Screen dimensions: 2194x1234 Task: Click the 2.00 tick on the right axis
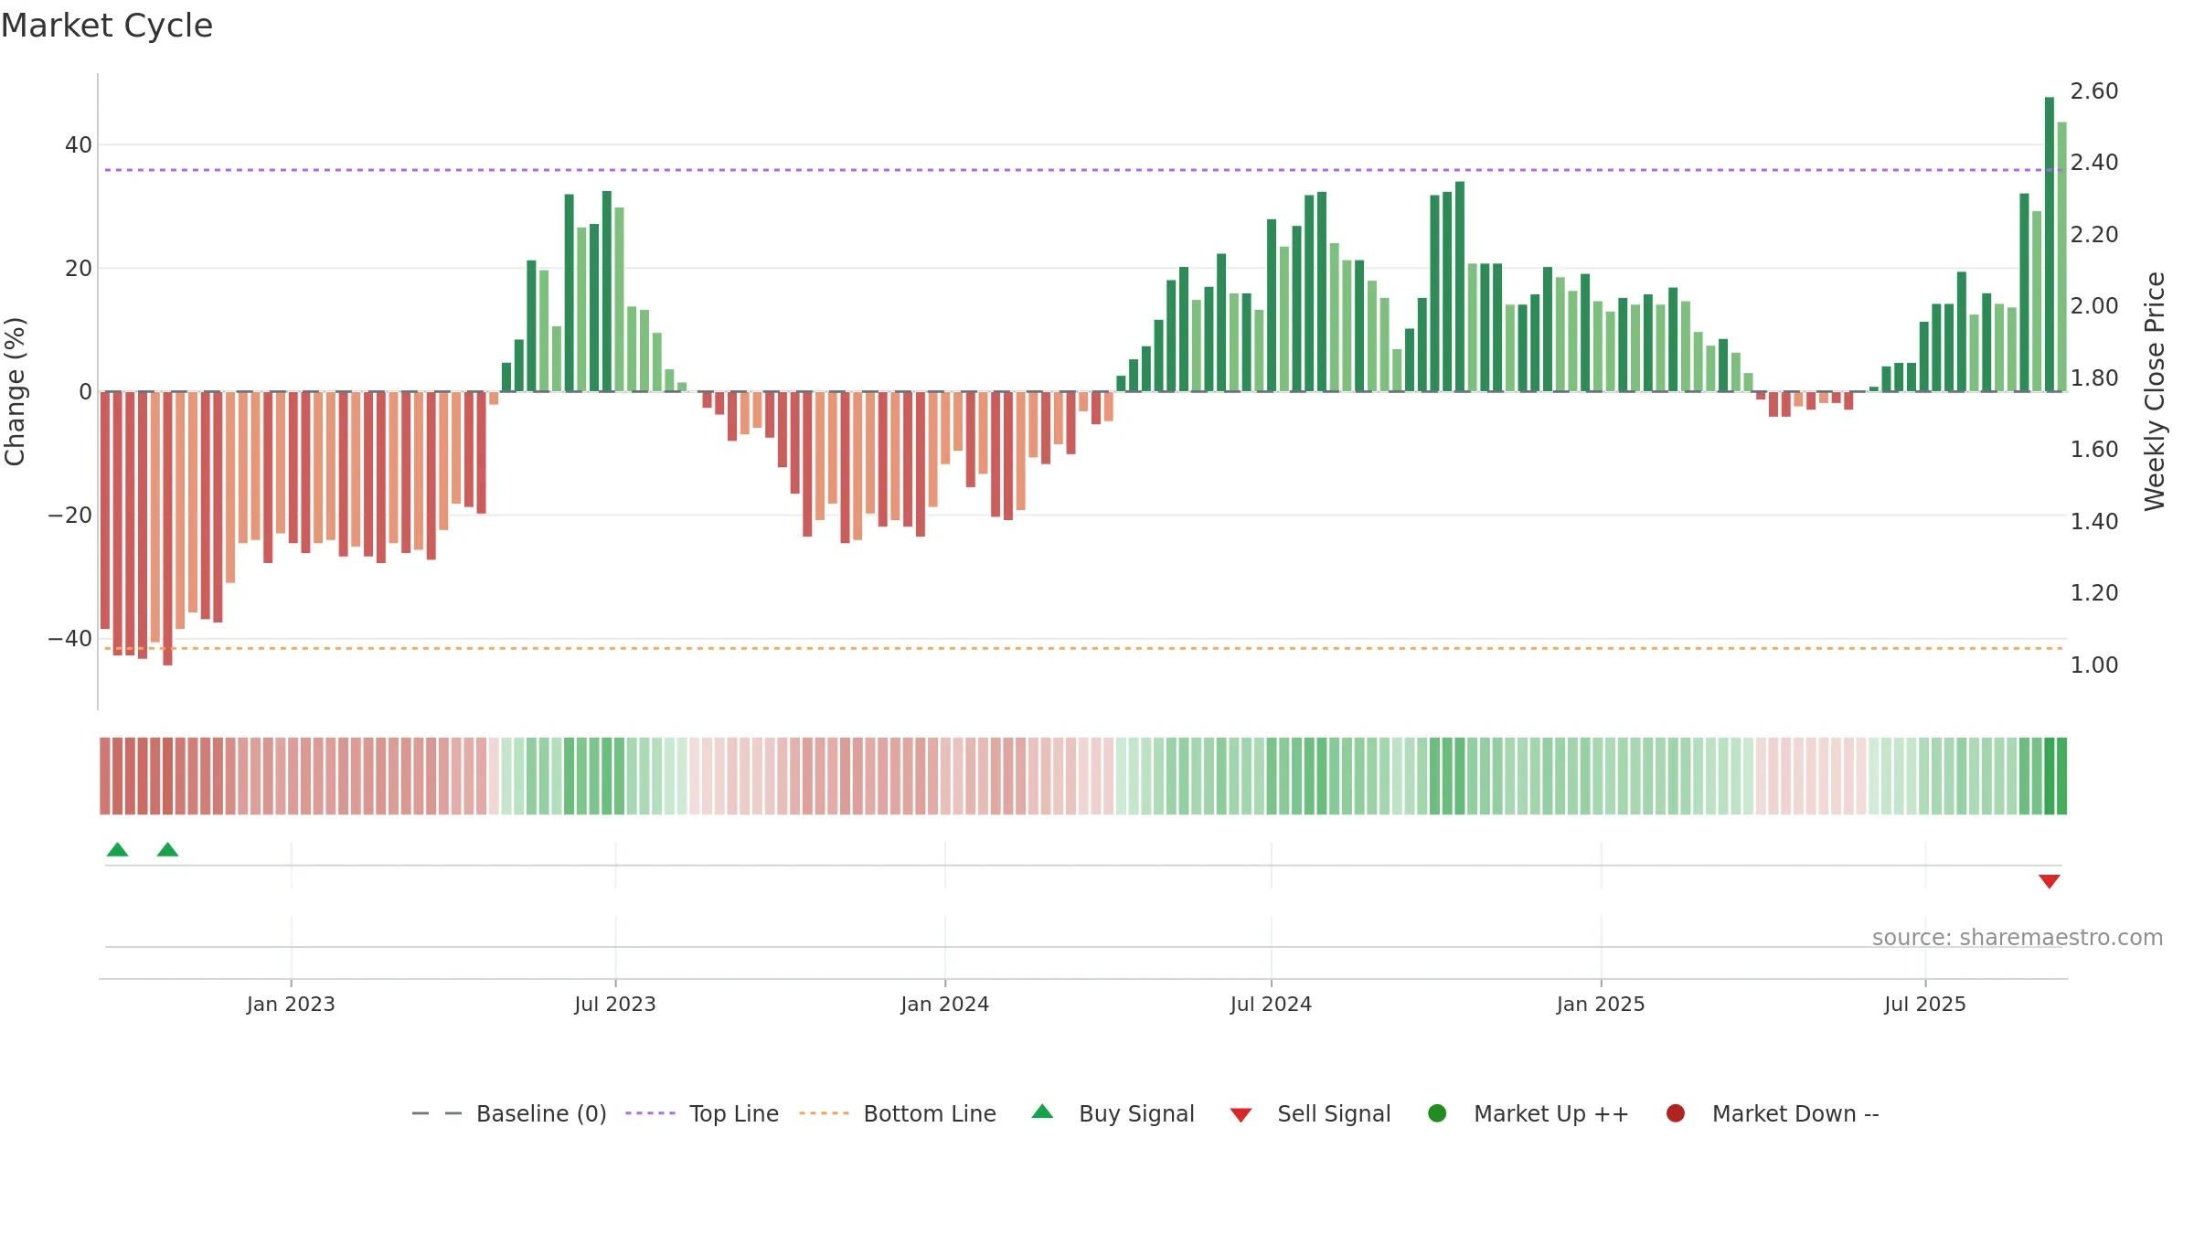point(2094,305)
